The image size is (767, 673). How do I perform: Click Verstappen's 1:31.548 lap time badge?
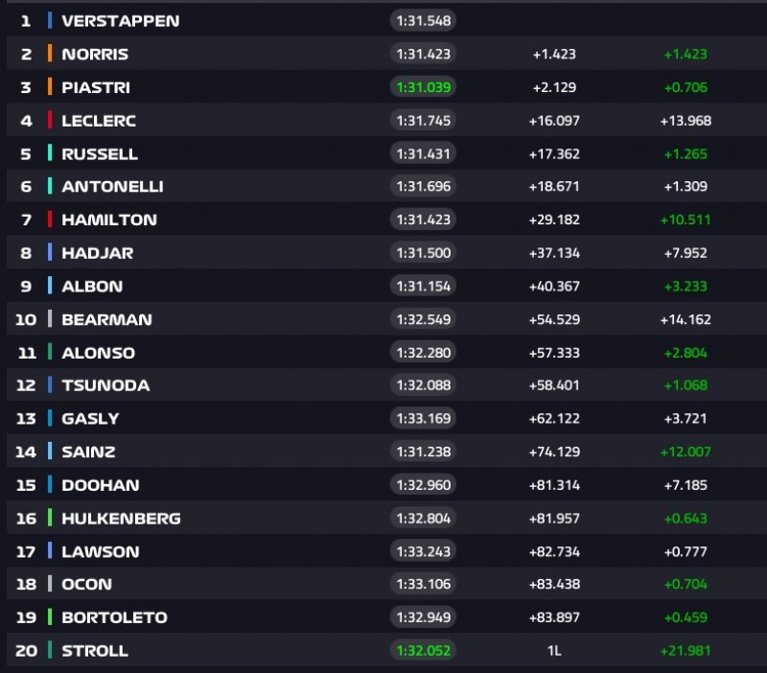422,20
